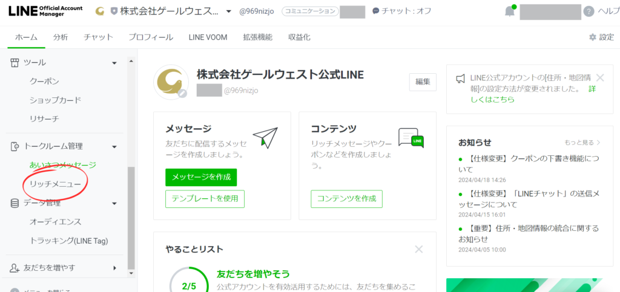Dismiss the やることリスト panel
This screenshot has width=620, height=292.
[x=418, y=249]
